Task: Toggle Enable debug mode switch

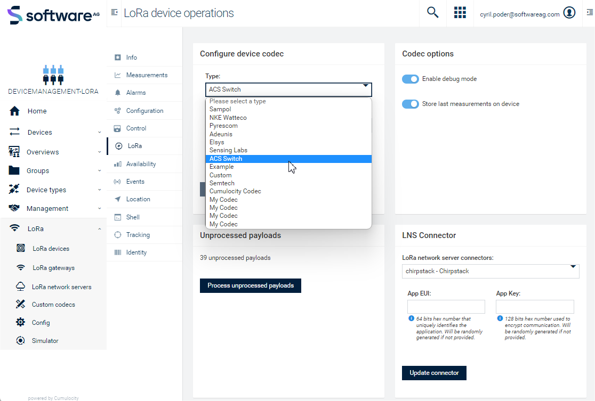Action: coord(410,79)
